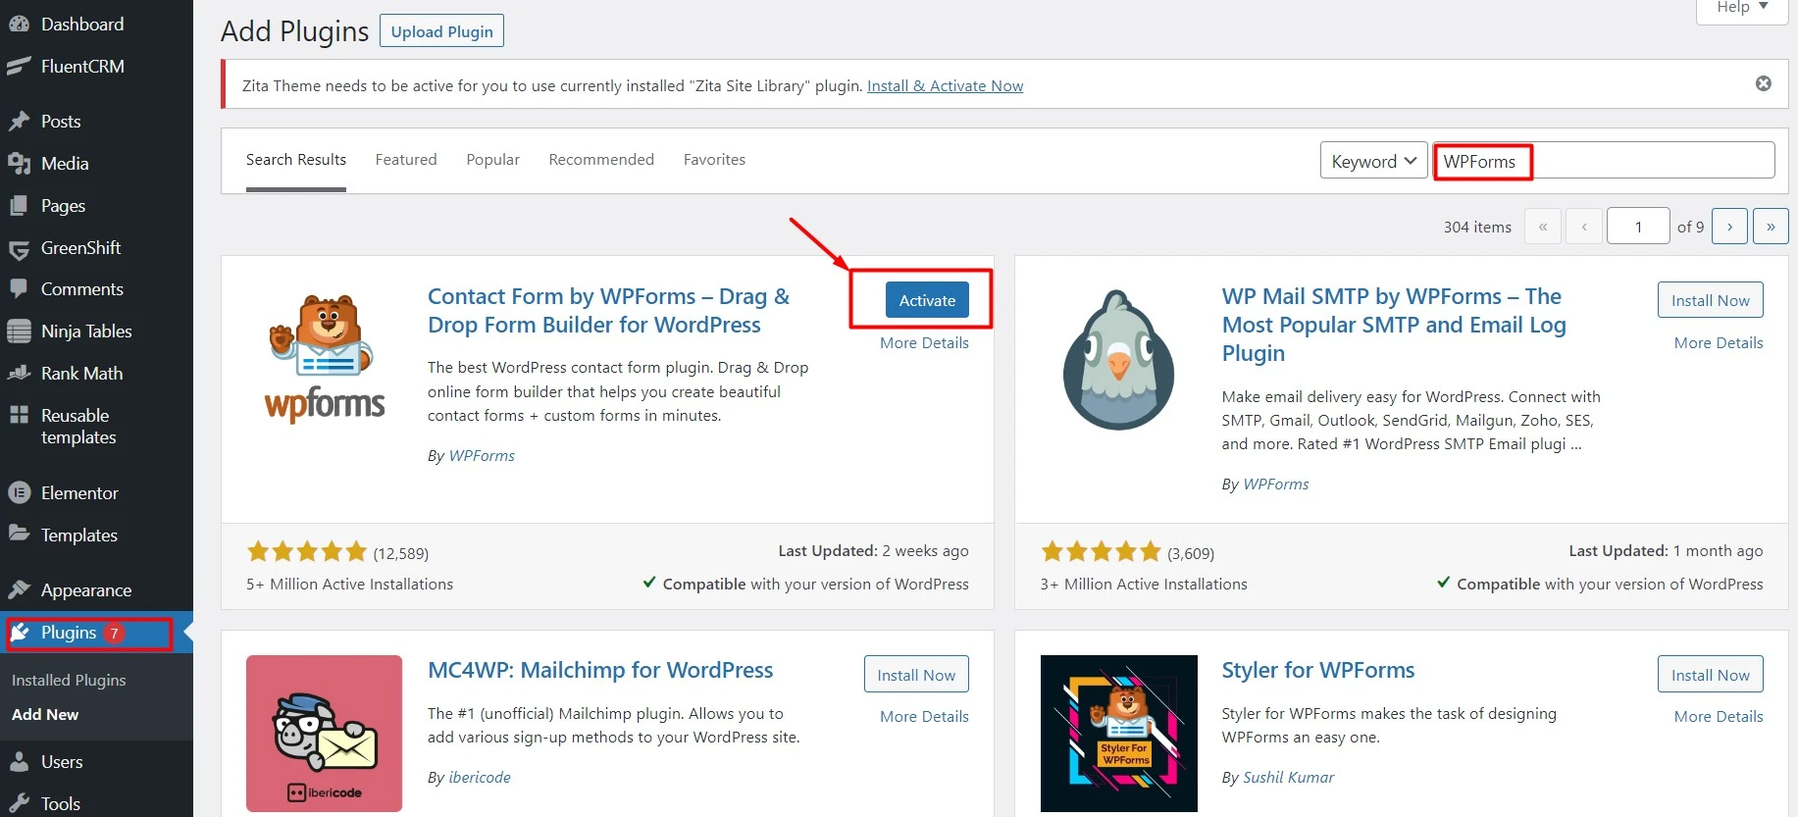The image size is (1798, 817).
Task: Click WPForms author link under WP Mail SMTP
Action: tap(1276, 485)
